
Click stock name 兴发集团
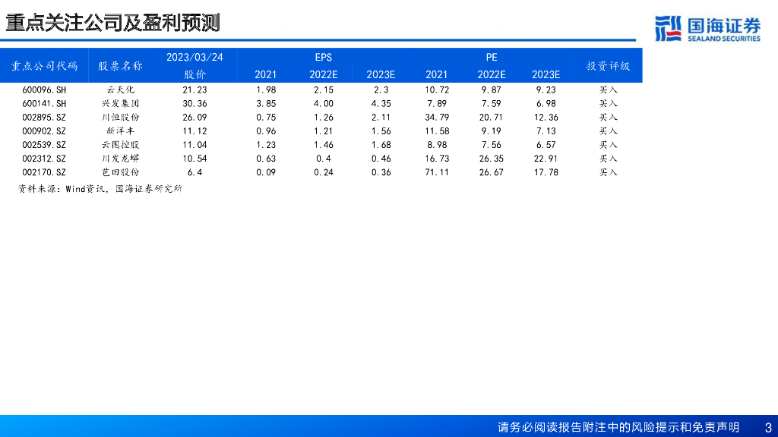pos(121,103)
